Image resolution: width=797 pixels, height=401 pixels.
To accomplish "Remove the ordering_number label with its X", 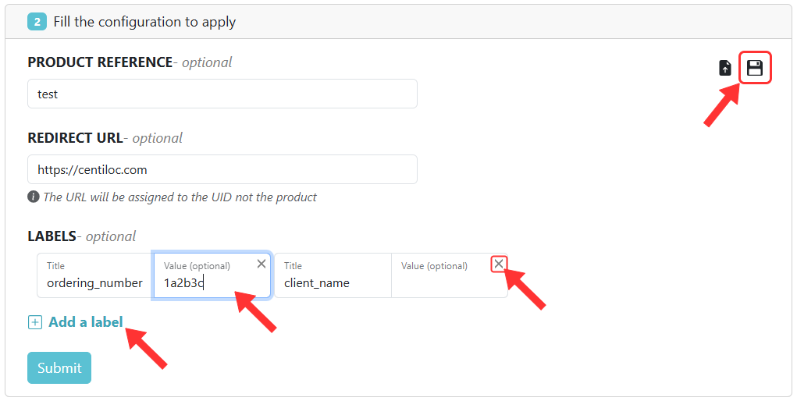I will [x=262, y=264].
